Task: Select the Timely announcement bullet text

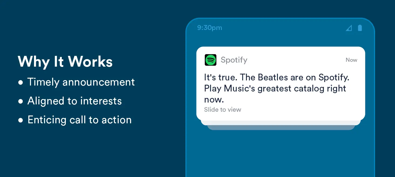Action: click(x=81, y=82)
